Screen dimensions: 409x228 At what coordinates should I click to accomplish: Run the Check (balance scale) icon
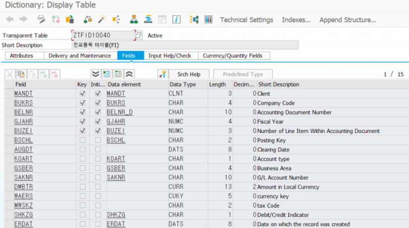(x=88, y=19)
